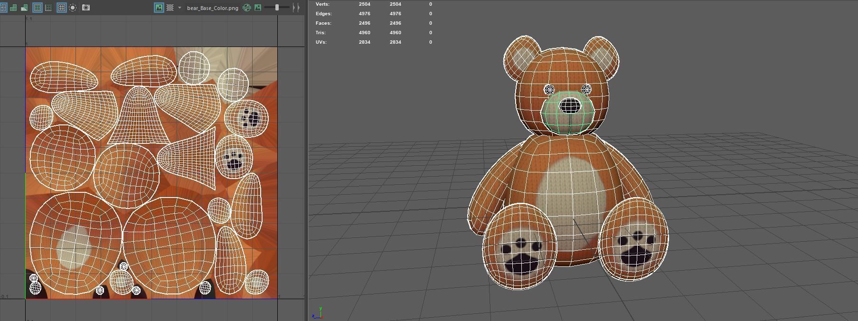Click the dashed-circle isolate select icon
858x321 pixels.
click(73, 8)
